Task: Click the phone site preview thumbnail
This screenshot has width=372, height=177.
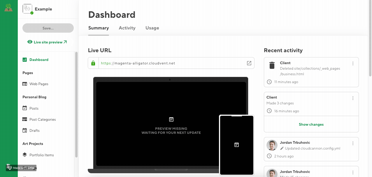Action: tap(237, 145)
